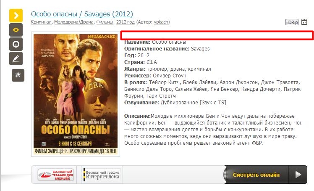
Task: Click the Смотреть онлайн button
Action: [256, 175]
